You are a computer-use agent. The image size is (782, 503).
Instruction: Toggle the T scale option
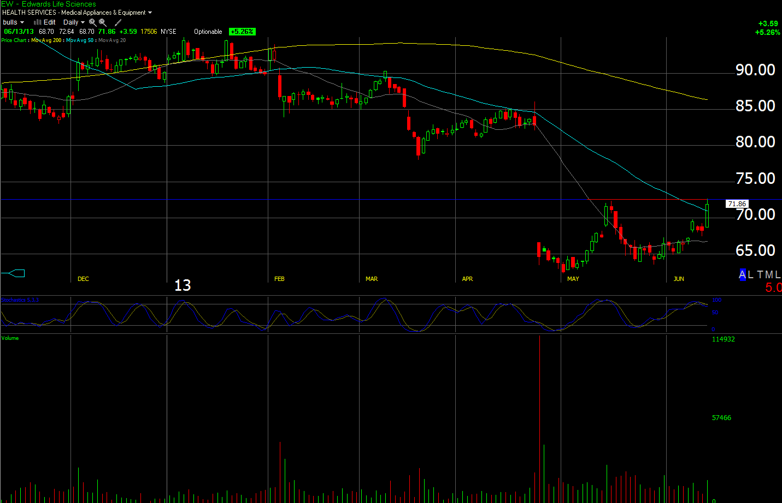coord(760,274)
